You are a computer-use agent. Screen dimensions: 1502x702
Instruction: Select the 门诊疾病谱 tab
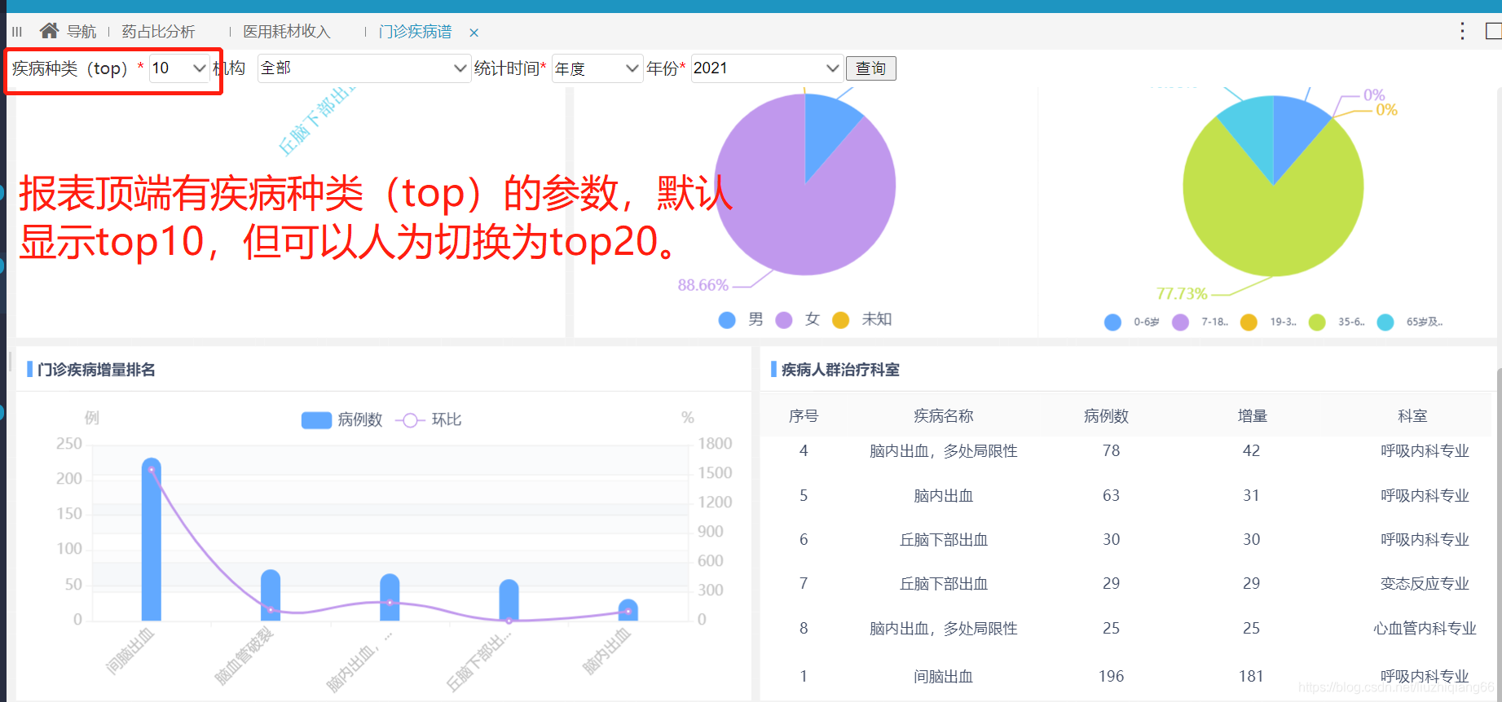click(x=415, y=32)
